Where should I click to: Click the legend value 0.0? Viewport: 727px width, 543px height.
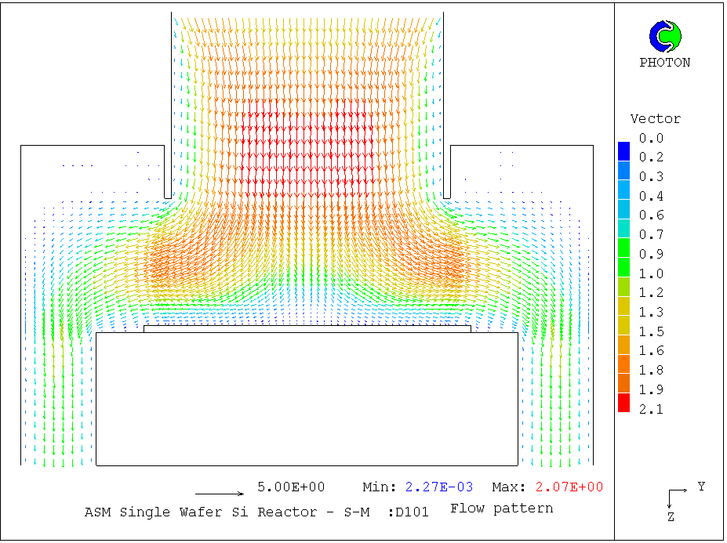click(x=651, y=138)
